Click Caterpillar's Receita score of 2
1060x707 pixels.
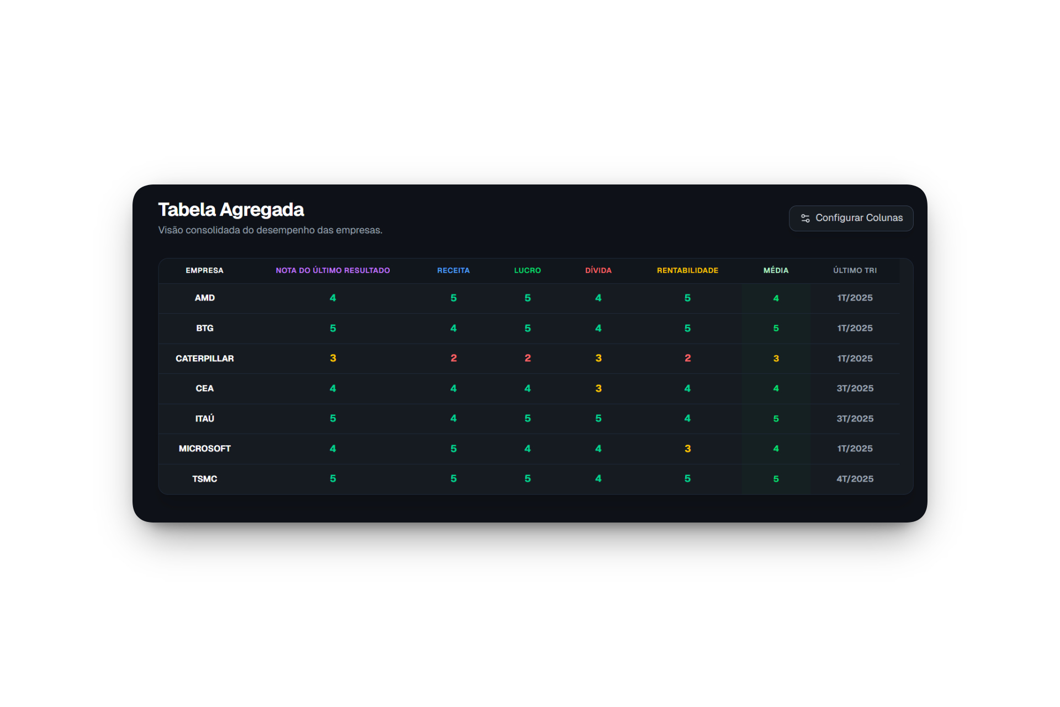tap(453, 358)
